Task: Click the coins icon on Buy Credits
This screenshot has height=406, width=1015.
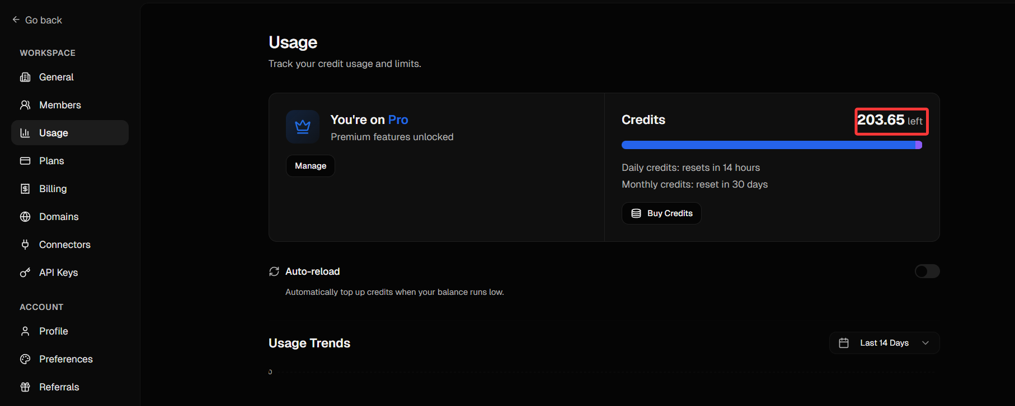Action: (636, 213)
